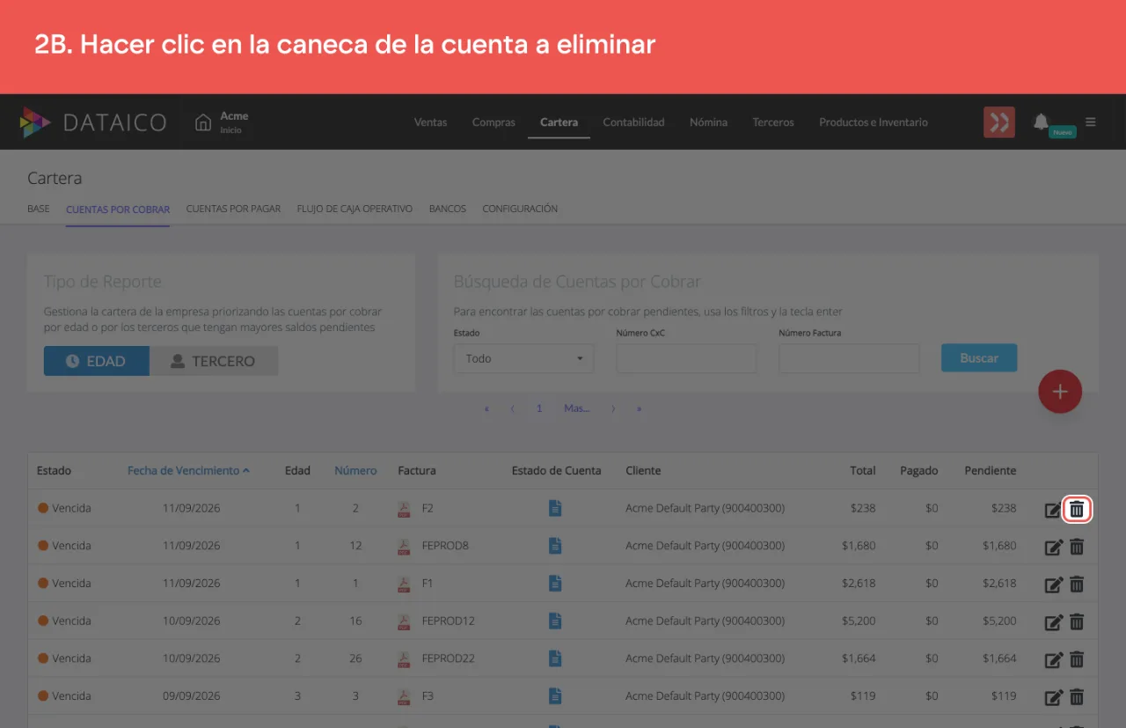
Task: Go to pagination page 1
Action: [x=539, y=408]
